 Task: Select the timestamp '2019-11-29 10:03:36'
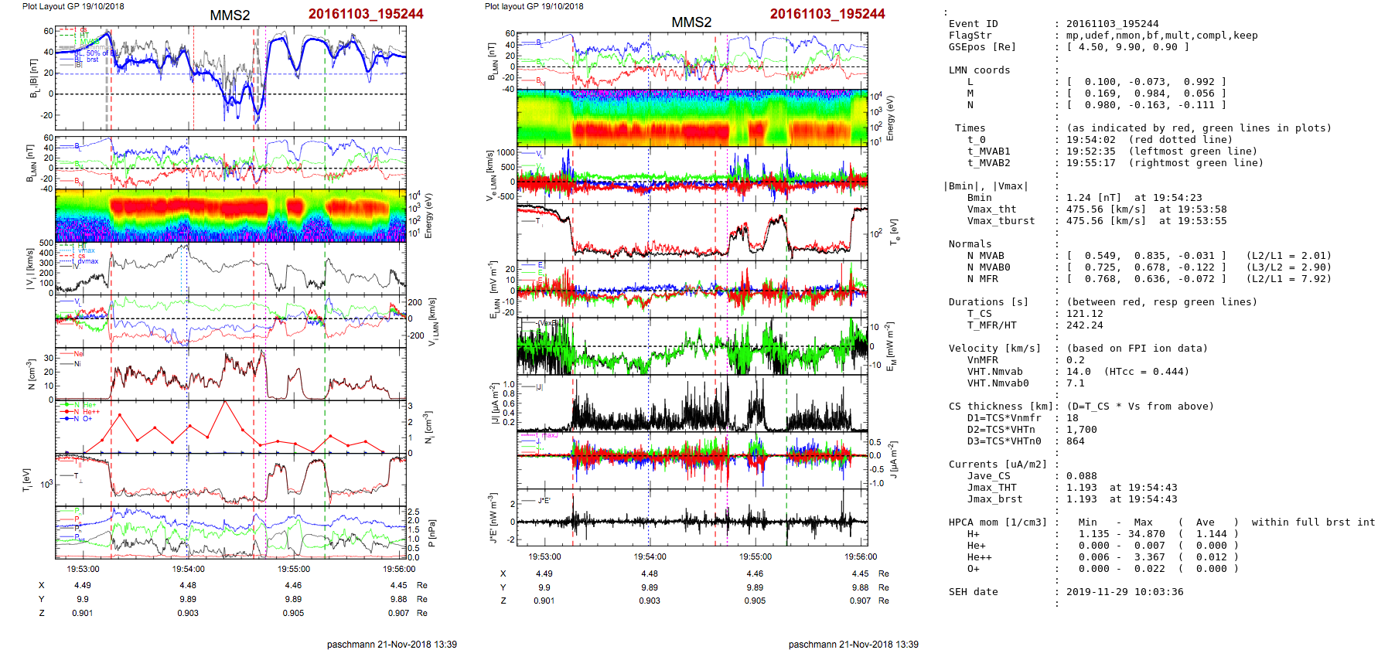pyautogui.click(x=1124, y=592)
